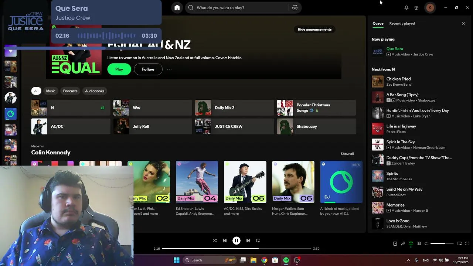
Task: Open Liked Songs in the sidebar
Action: 10,51
